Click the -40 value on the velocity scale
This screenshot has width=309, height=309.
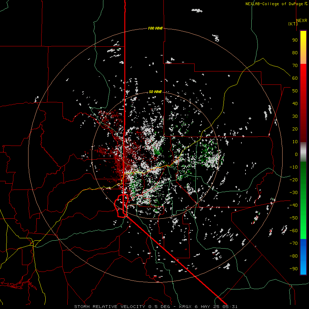(294, 205)
